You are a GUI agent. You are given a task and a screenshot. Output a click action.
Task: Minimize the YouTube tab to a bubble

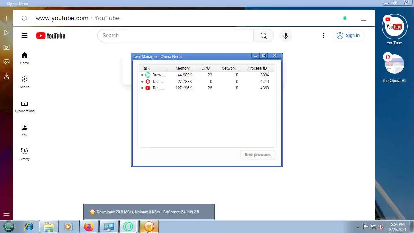tap(364, 20)
